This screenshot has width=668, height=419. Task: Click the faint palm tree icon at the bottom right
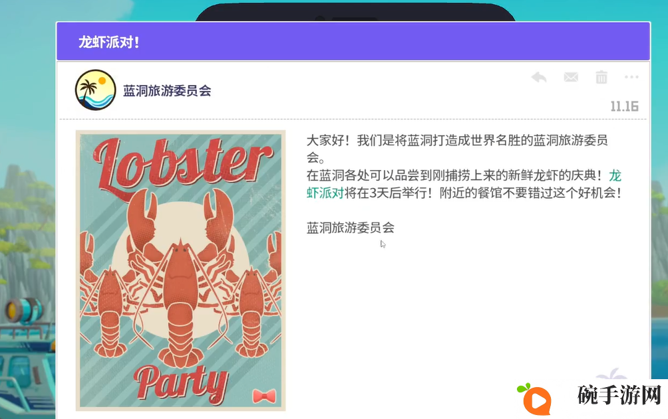pos(611,375)
